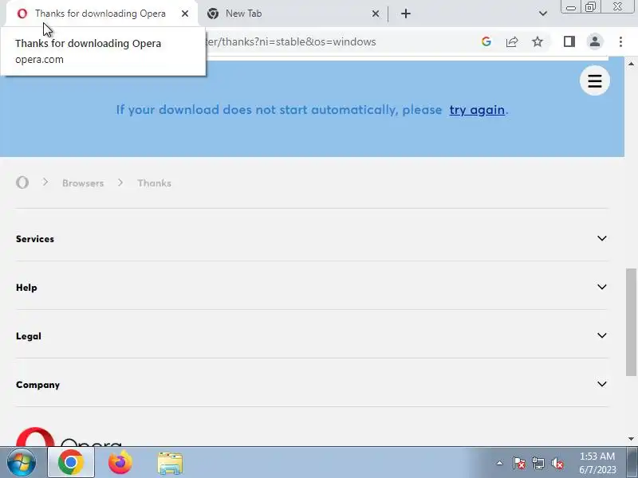The height and width of the screenshot is (478, 638).
Task: Click the muted volume tray icon
Action: (x=557, y=463)
